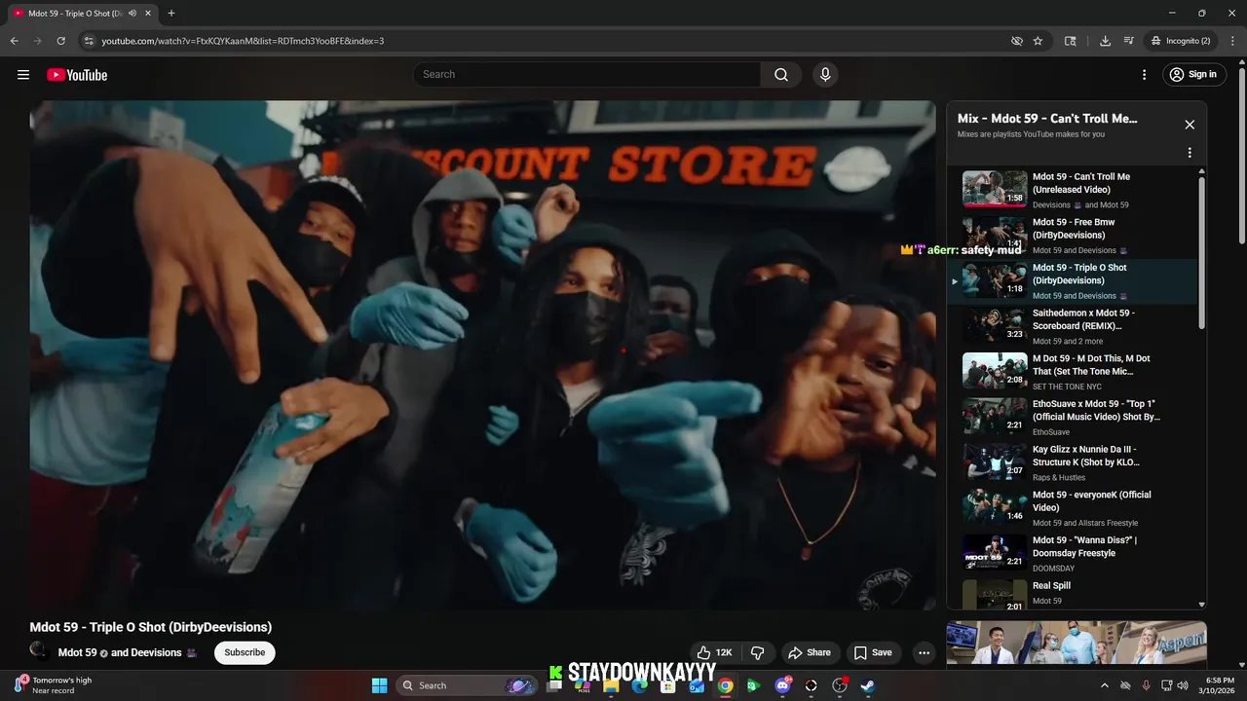This screenshot has height=701, width=1247.
Task: Open the YouTube guide hamburger menu
Action: 23,75
